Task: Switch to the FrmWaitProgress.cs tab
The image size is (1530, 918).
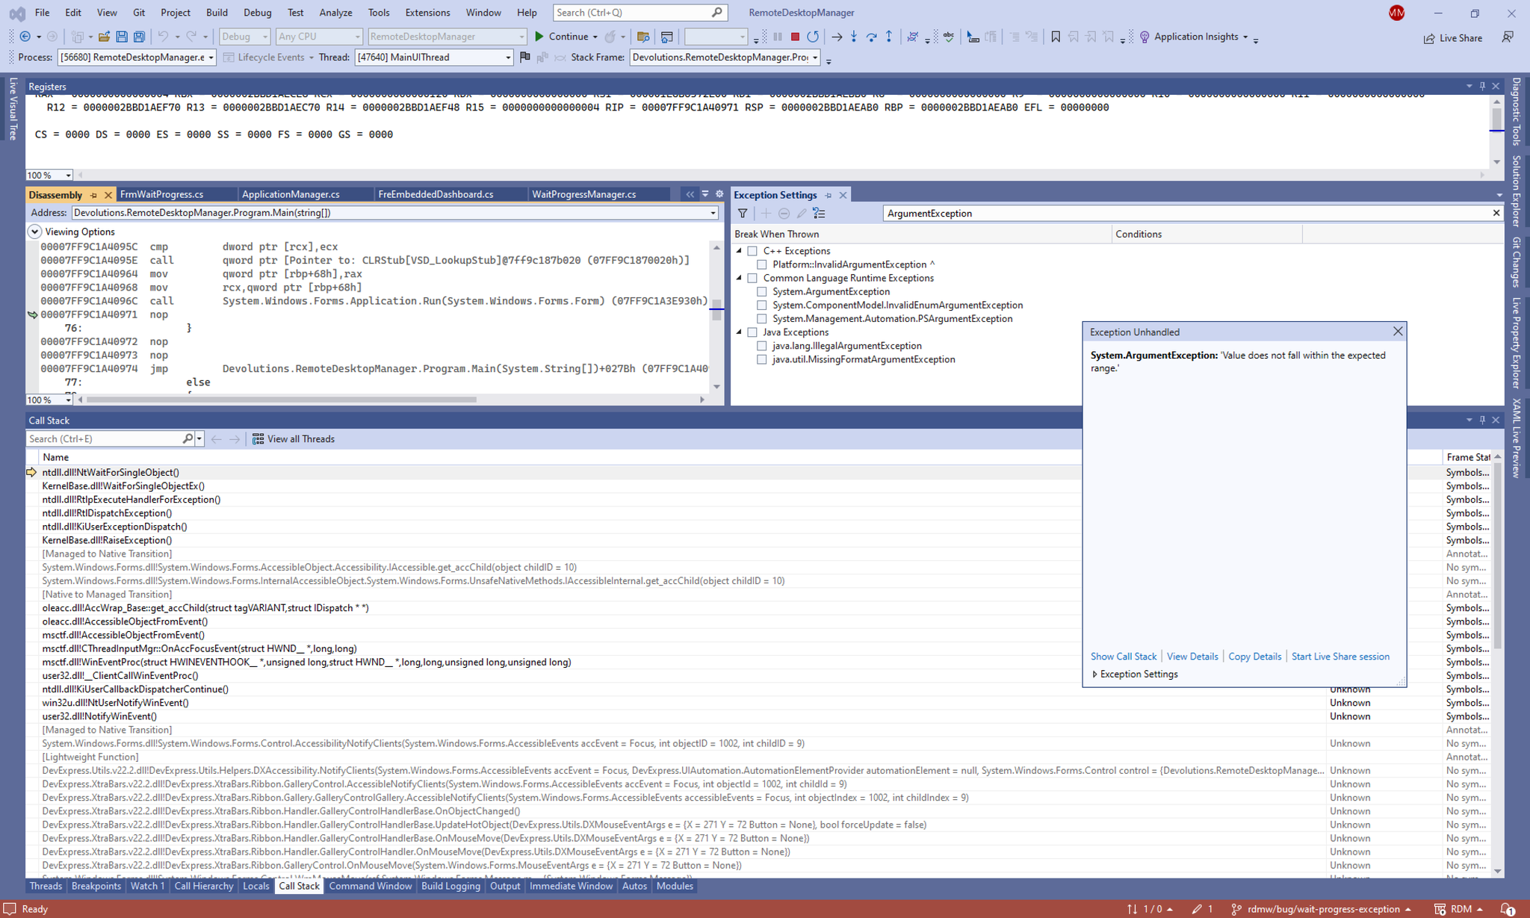Action: click(x=161, y=194)
